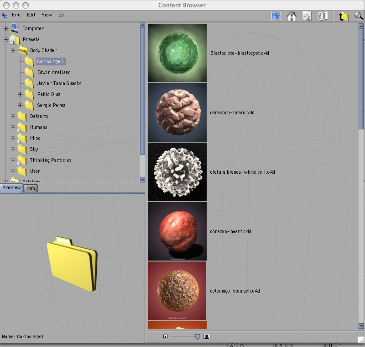Viewport: 365px width, 347px height.
Task: Select the estomago-stomach thumbnail
Action: [177, 291]
